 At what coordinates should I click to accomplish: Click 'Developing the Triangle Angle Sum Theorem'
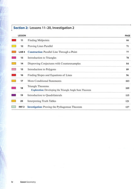pos(68,90)
